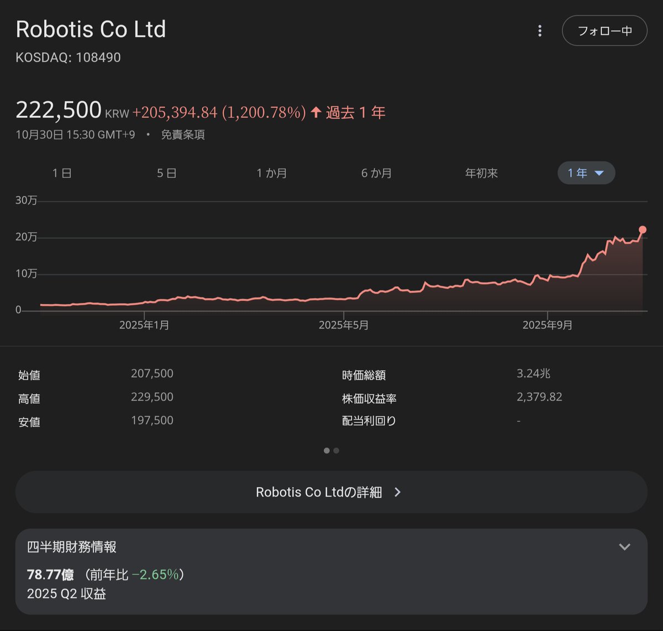The height and width of the screenshot is (631, 663).
Task: Click the 高値 value 229,500
Action: pos(152,397)
